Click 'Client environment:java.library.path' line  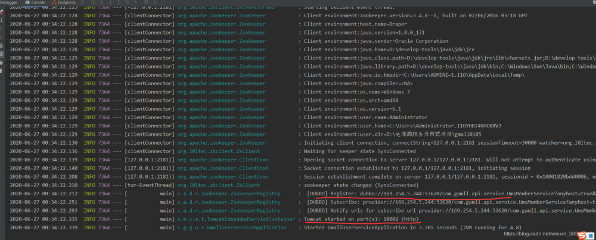[x=449, y=67]
